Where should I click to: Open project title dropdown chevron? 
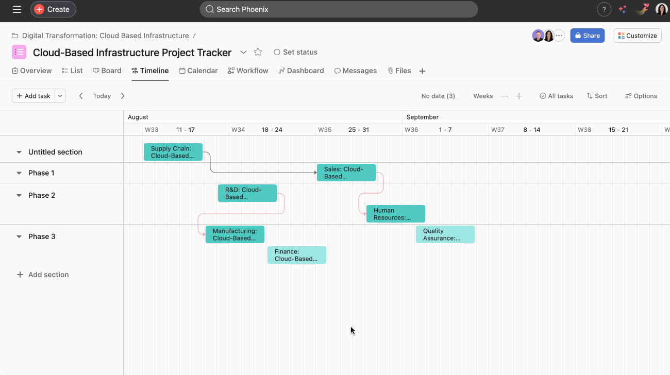(x=244, y=52)
